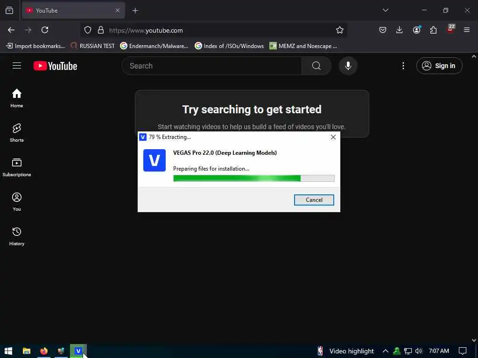Open Firefox account icon
This screenshot has width=478, height=358.
[416, 30]
